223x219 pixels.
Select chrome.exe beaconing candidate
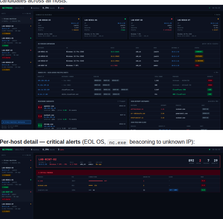click(81, 126)
